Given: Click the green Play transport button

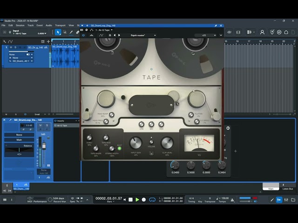Looking at the screenshot, I should click(137, 199).
